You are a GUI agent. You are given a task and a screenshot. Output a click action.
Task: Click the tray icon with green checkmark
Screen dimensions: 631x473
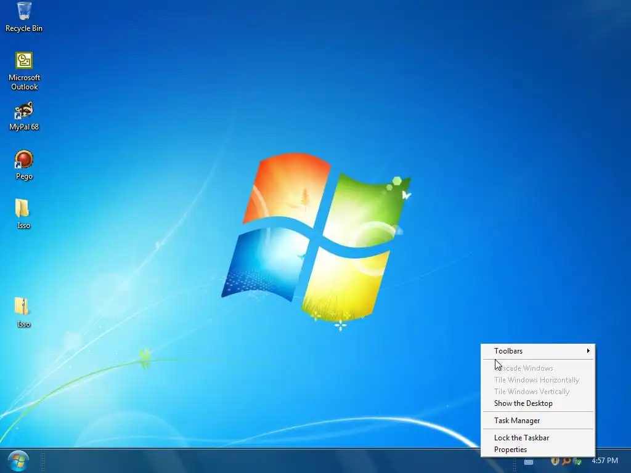[x=577, y=461]
